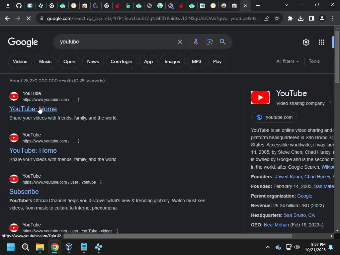This screenshot has width=340, height=255.
Task: Open the Chrome extensions puzzle icon
Action: click(290, 19)
